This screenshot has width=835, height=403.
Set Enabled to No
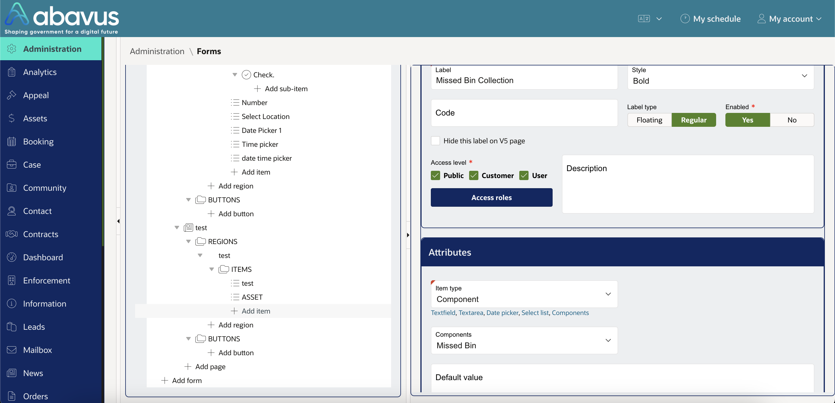pyautogui.click(x=792, y=120)
